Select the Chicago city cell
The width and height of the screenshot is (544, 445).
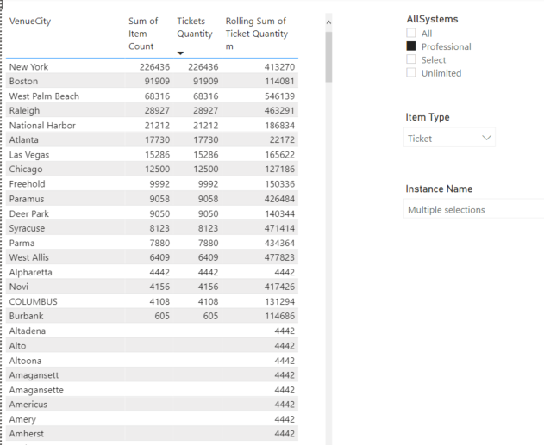coord(26,170)
